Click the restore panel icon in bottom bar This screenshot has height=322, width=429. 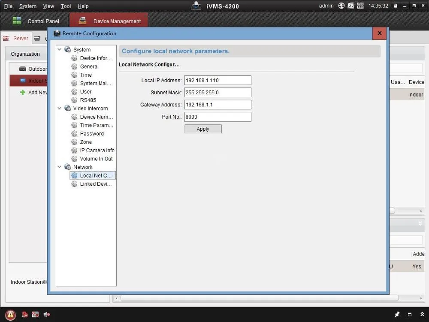410,314
